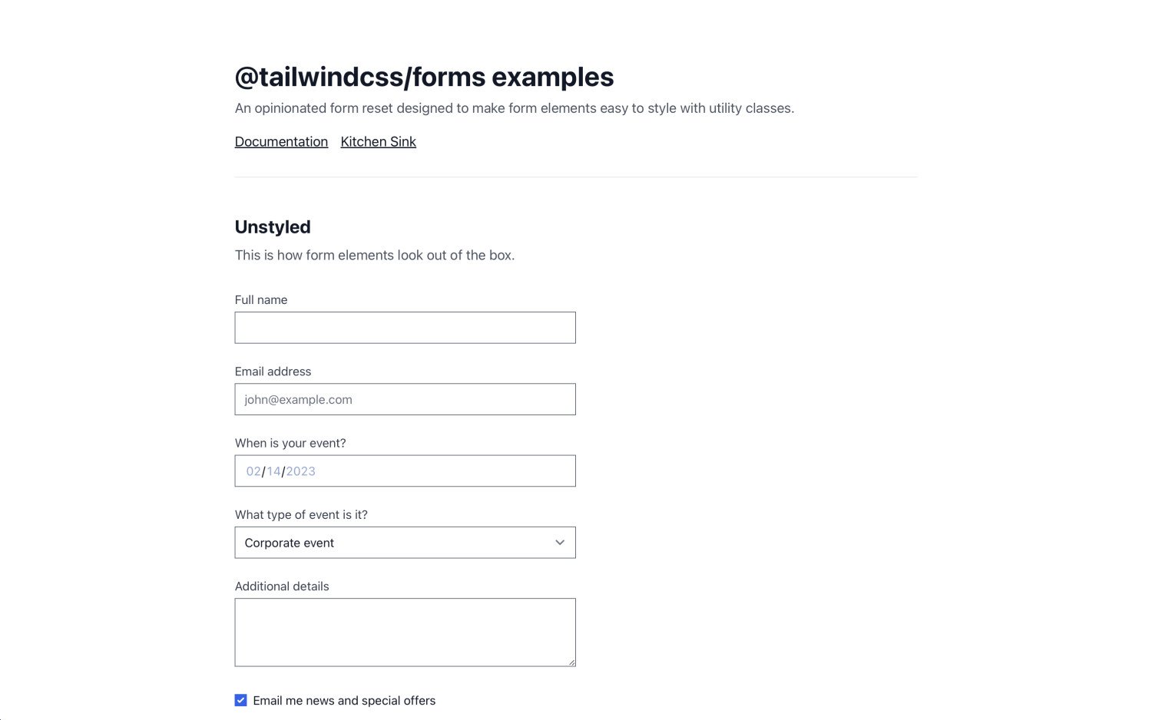
Task: Uncheck "Email me news and special offers"
Action: coord(240,699)
